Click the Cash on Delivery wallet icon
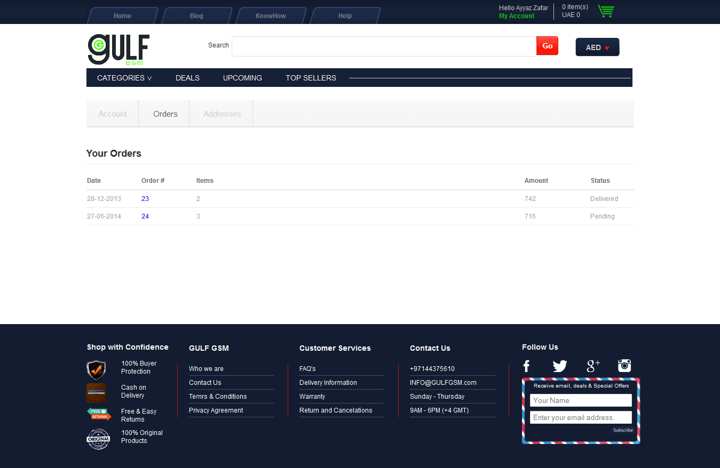720x468 pixels. (x=96, y=393)
